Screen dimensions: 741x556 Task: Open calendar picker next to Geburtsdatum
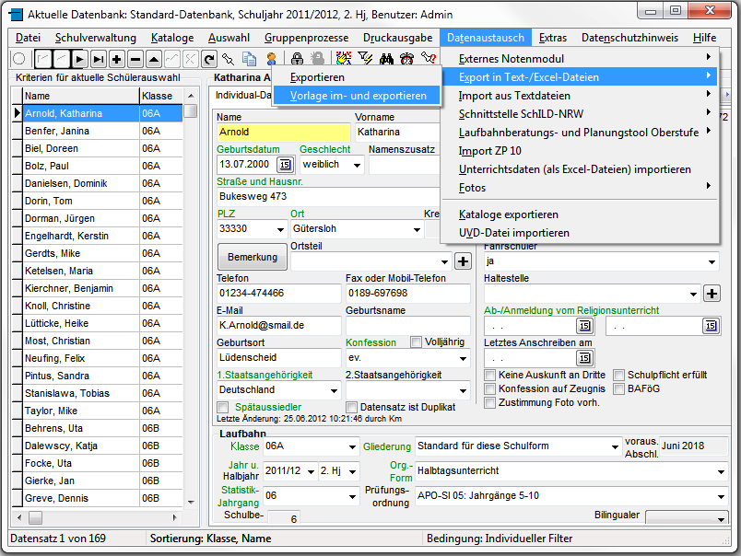click(284, 165)
